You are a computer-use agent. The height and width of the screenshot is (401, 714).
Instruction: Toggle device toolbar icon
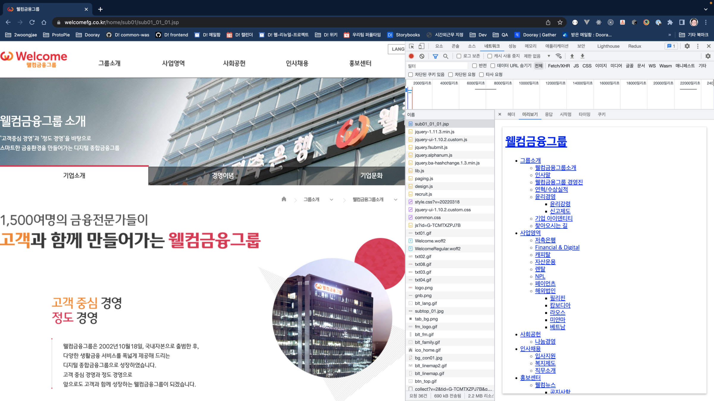click(422, 46)
